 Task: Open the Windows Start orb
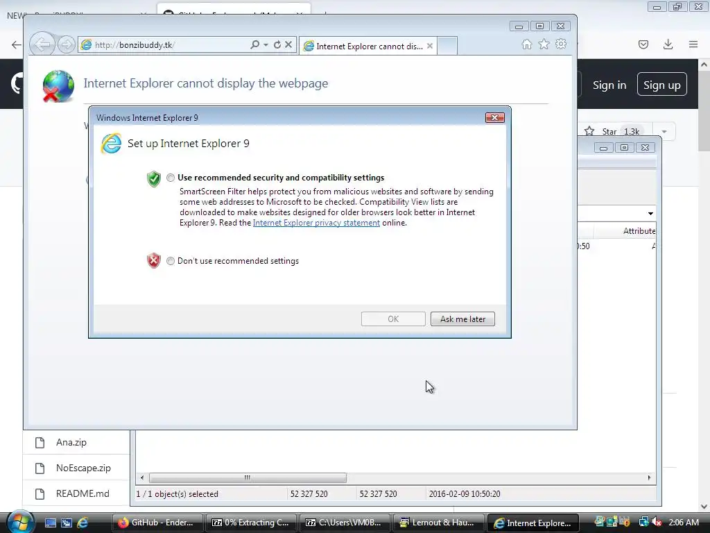click(20, 522)
